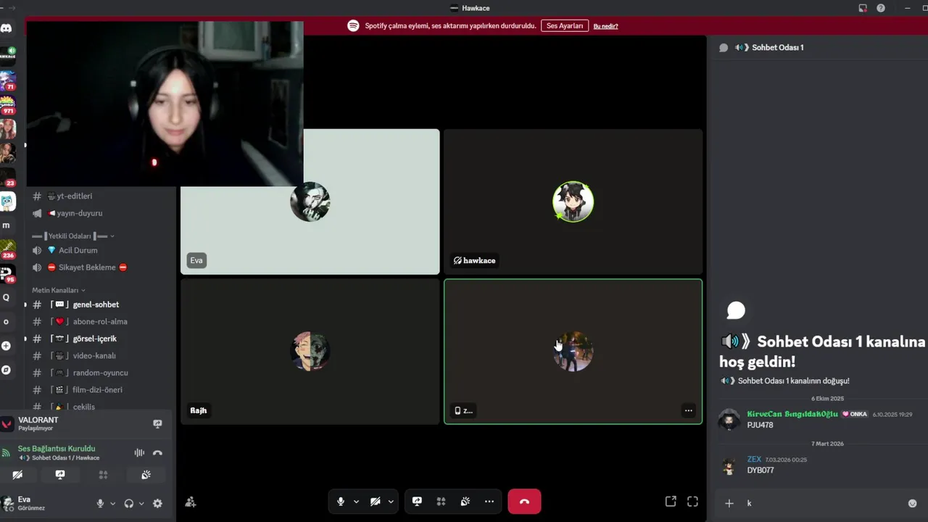Open server with the 236 badge
Image resolution: width=928 pixels, height=522 pixels.
(7, 249)
